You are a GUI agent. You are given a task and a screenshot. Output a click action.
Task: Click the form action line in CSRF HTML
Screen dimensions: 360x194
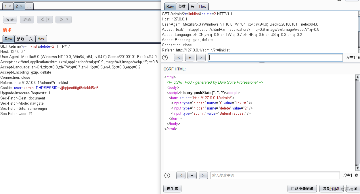click(202, 98)
